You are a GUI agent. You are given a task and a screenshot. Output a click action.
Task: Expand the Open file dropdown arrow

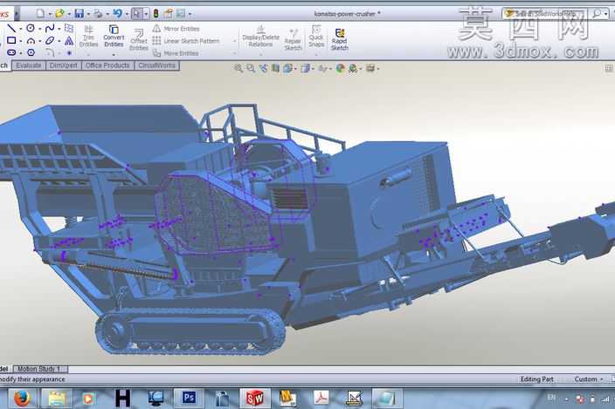click(x=69, y=14)
